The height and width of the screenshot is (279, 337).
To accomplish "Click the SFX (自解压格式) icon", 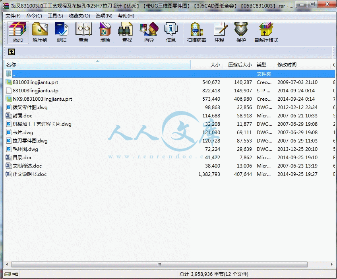I will (x=266, y=33).
